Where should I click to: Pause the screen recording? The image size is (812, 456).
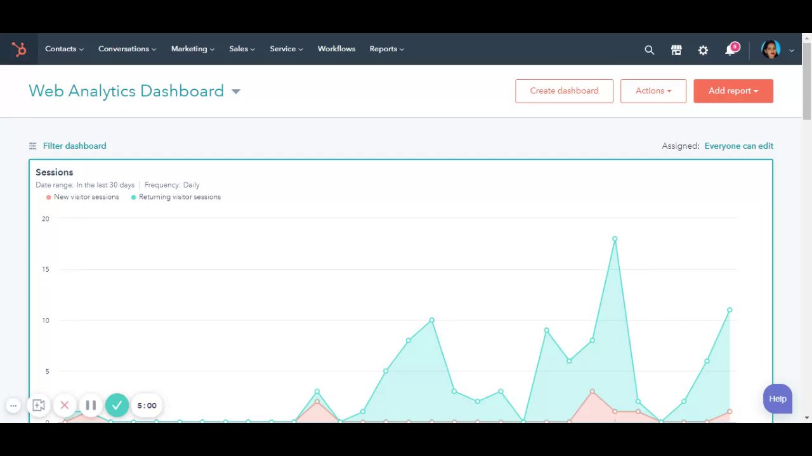(91, 405)
